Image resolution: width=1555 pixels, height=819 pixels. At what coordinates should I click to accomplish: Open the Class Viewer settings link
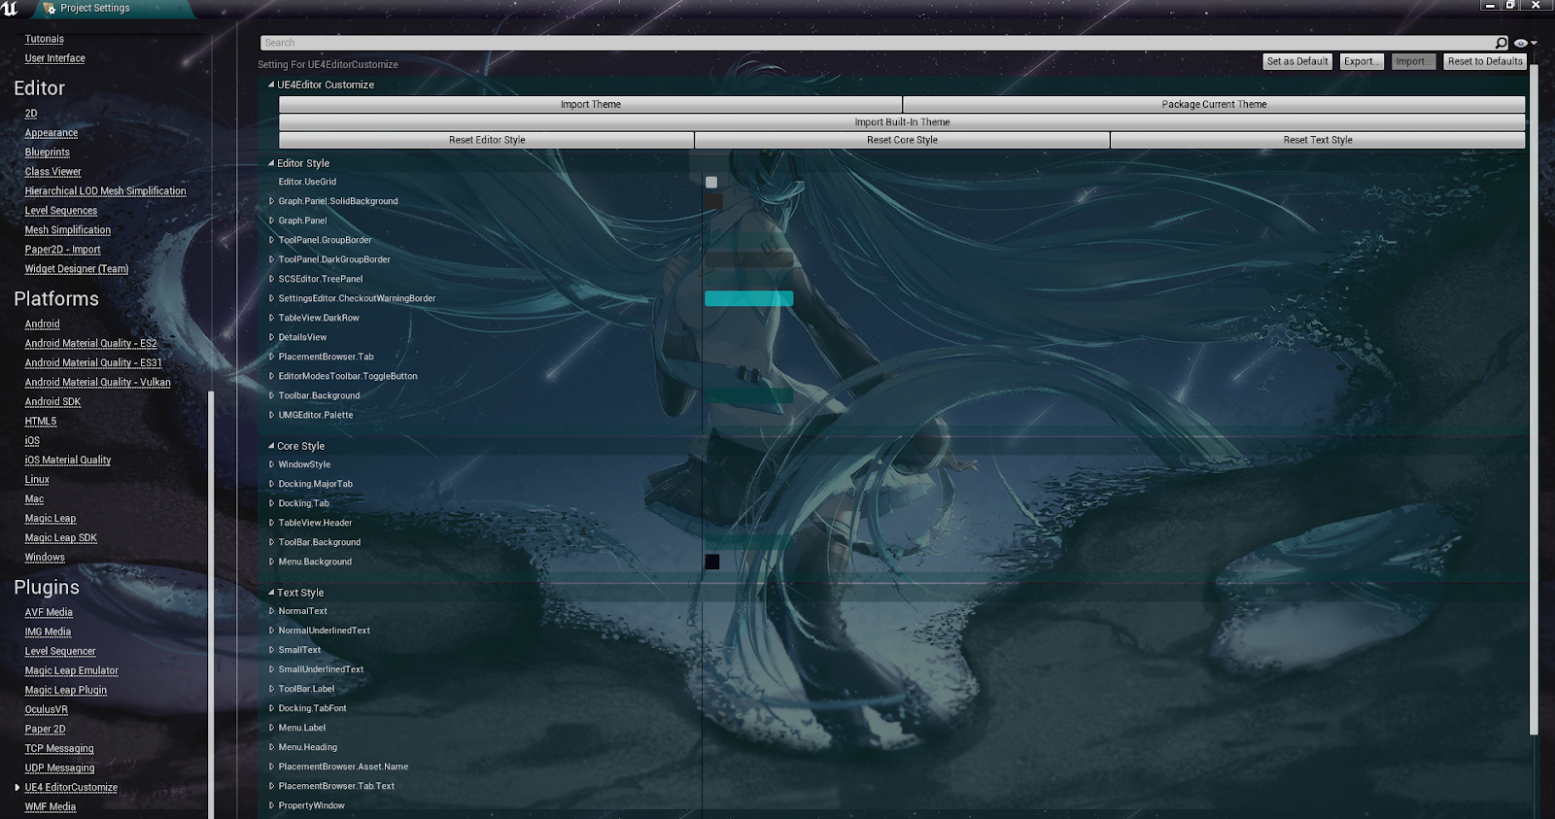coord(53,172)
